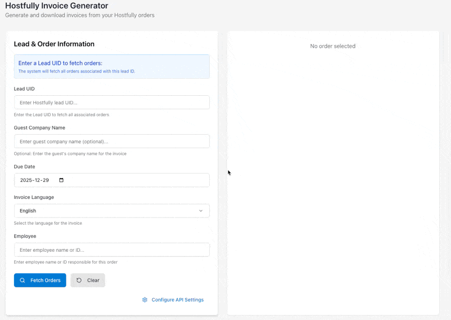Click the 'Guest Company Name' label

(39, 128)
